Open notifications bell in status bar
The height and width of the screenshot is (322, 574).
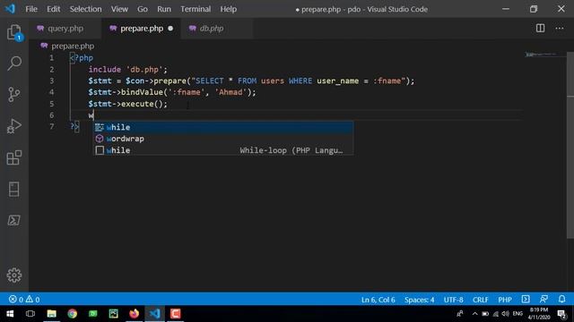pos(561,300)
